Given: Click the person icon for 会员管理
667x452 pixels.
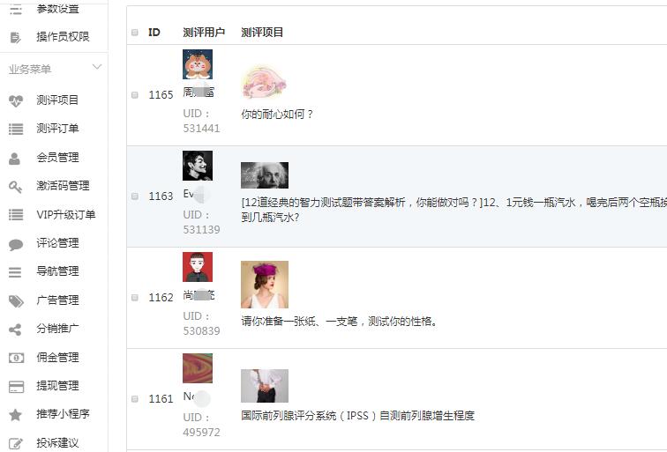Looking at the screenshot, I should point(14,158).
